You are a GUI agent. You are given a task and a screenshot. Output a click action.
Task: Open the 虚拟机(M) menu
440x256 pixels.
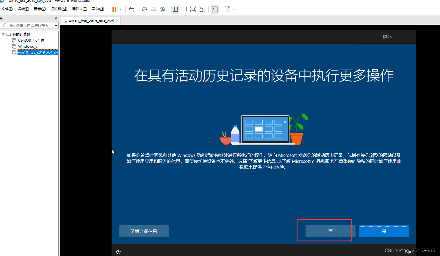click(59, 9)
